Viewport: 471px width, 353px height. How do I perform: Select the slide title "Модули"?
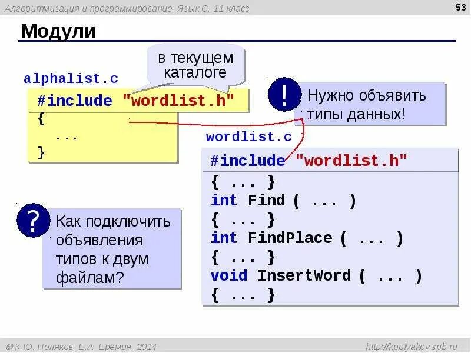tap(58, 31)
